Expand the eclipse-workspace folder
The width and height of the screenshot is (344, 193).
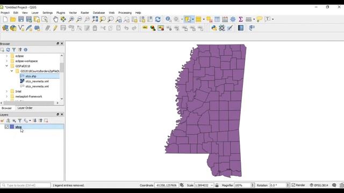click(x=6, y=61)
